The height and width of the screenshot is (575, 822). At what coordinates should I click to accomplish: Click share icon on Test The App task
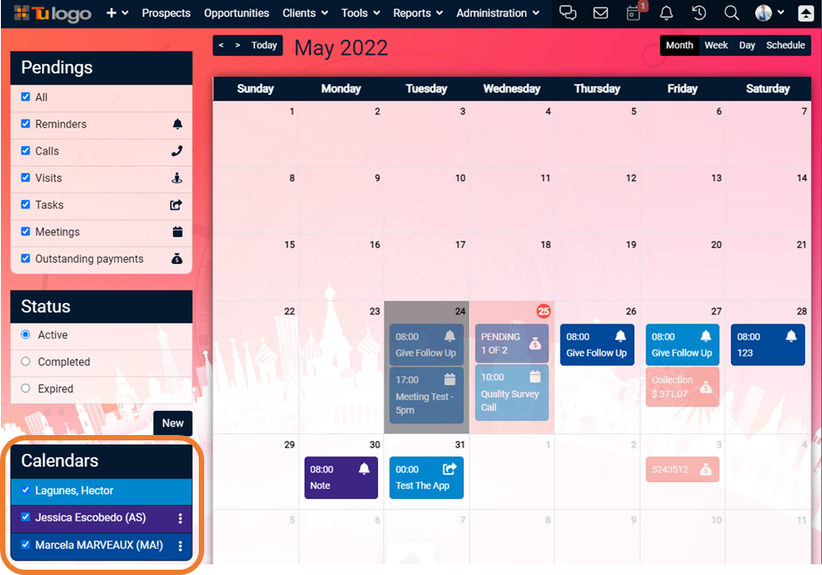[450, 469]
